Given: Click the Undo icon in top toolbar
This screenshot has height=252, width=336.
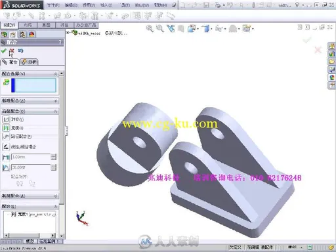Looking at the screenshot, I should click(x=230, y=5).
